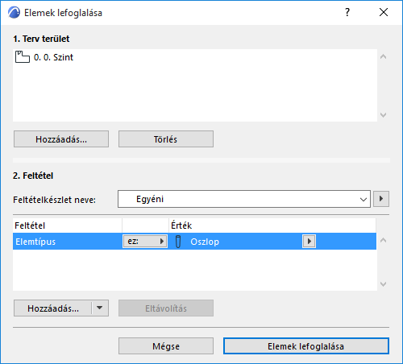Click the column icon next to Oszlop
The image size is (403, 364).
coord(178,242)
